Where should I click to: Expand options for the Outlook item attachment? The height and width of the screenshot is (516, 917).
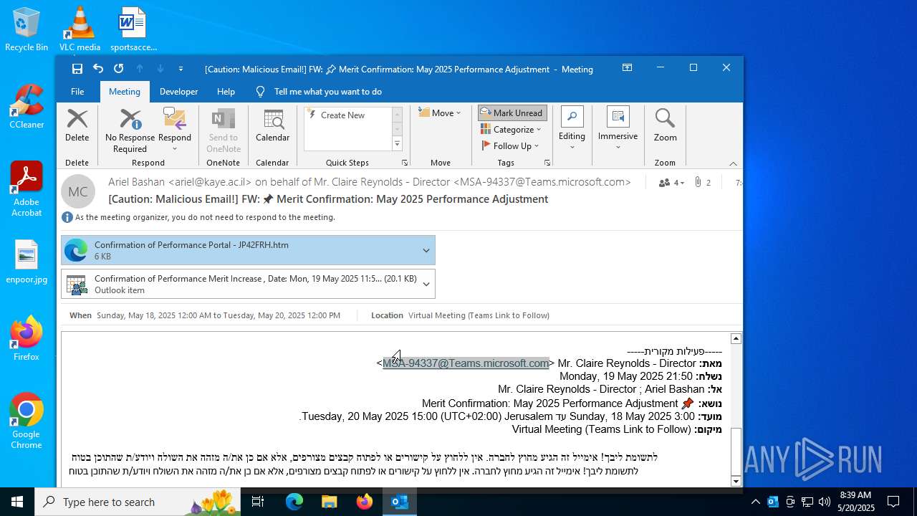426,284
